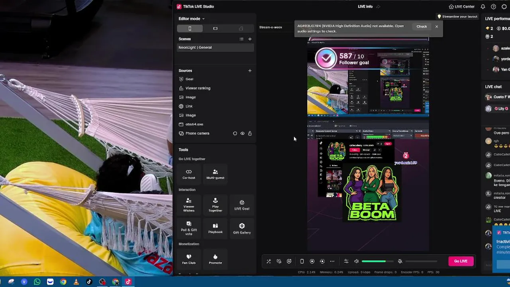Image resolution: width=510 pixels, height=287 pixels.
Task: Click the LIVE chat panel header
Action: [493, 87]
